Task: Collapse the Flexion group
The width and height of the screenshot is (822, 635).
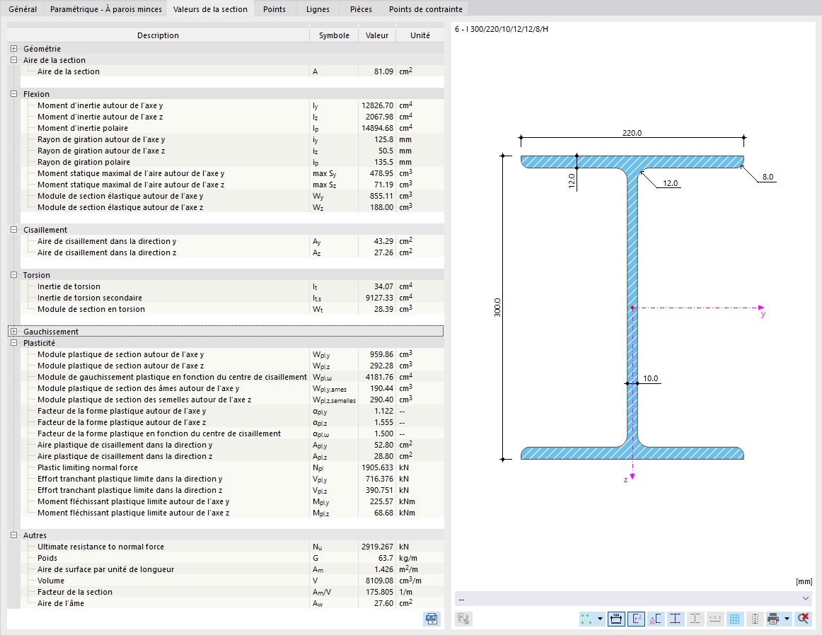Action: pyautogui.click(x=14, y=94)
